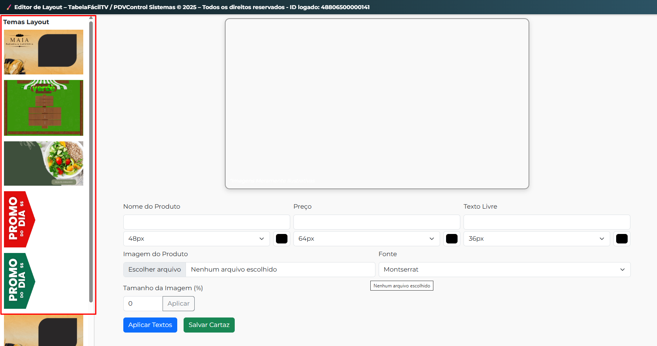This screenshot has height=346, width=657.
Task: Click the green Salvar Cartaz button
Action: click(x=209, y=325)
